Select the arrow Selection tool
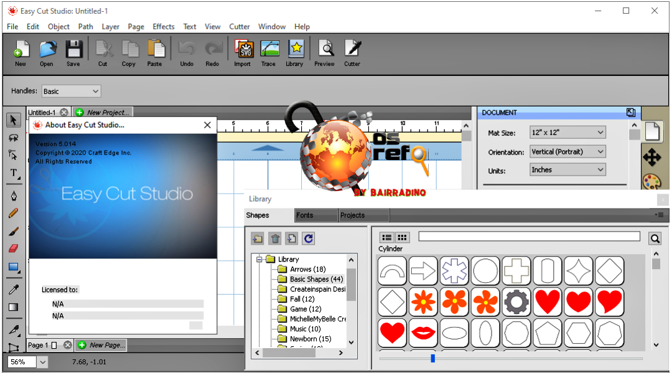The width and height of the screenshot is (672, 373). click(x=14, y=120)
